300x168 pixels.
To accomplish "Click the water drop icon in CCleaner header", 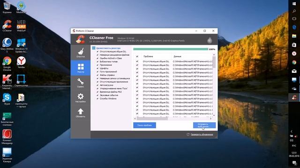I will pos(210,40).
